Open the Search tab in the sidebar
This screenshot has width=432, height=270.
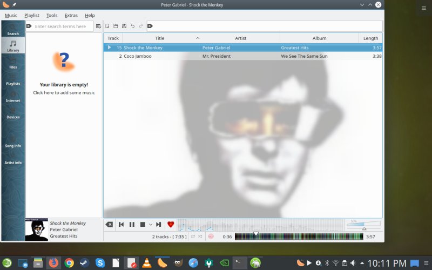click(x=13, y=29)
